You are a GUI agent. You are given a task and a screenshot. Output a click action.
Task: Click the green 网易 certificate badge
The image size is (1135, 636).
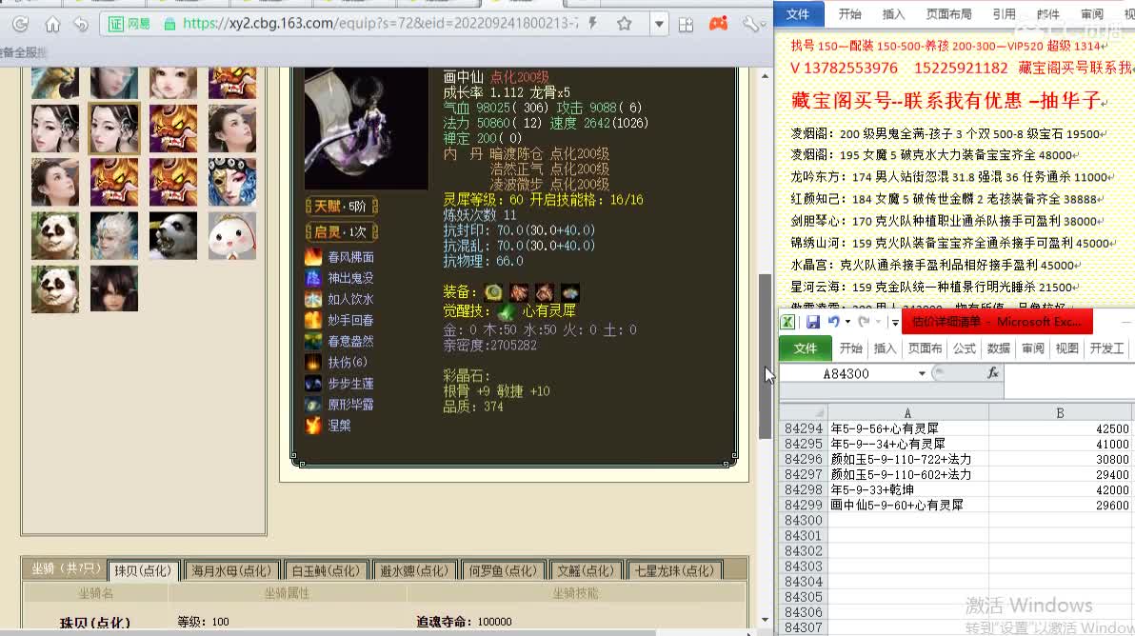pyautogui.click(x=129, y=24)
